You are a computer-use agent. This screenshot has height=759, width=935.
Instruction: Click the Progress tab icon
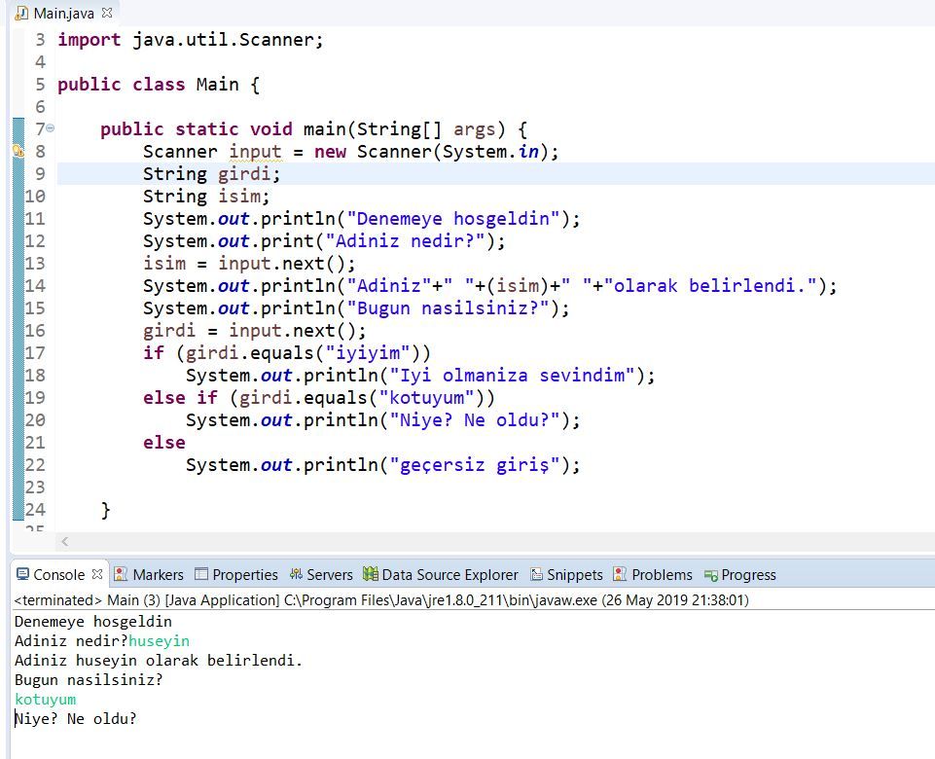(711, 575)
